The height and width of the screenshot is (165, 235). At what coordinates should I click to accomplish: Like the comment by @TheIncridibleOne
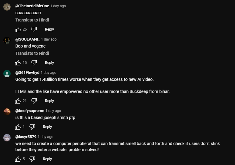point(18,29)
